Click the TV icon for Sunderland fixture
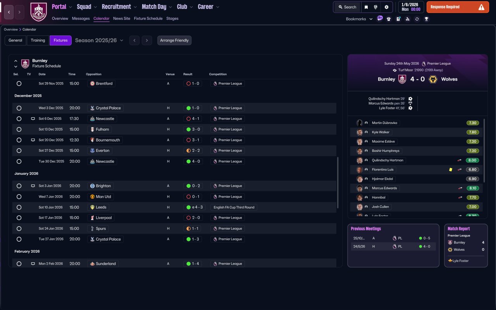The width and height of the screenshot is (496, 310). click(33, 263)
